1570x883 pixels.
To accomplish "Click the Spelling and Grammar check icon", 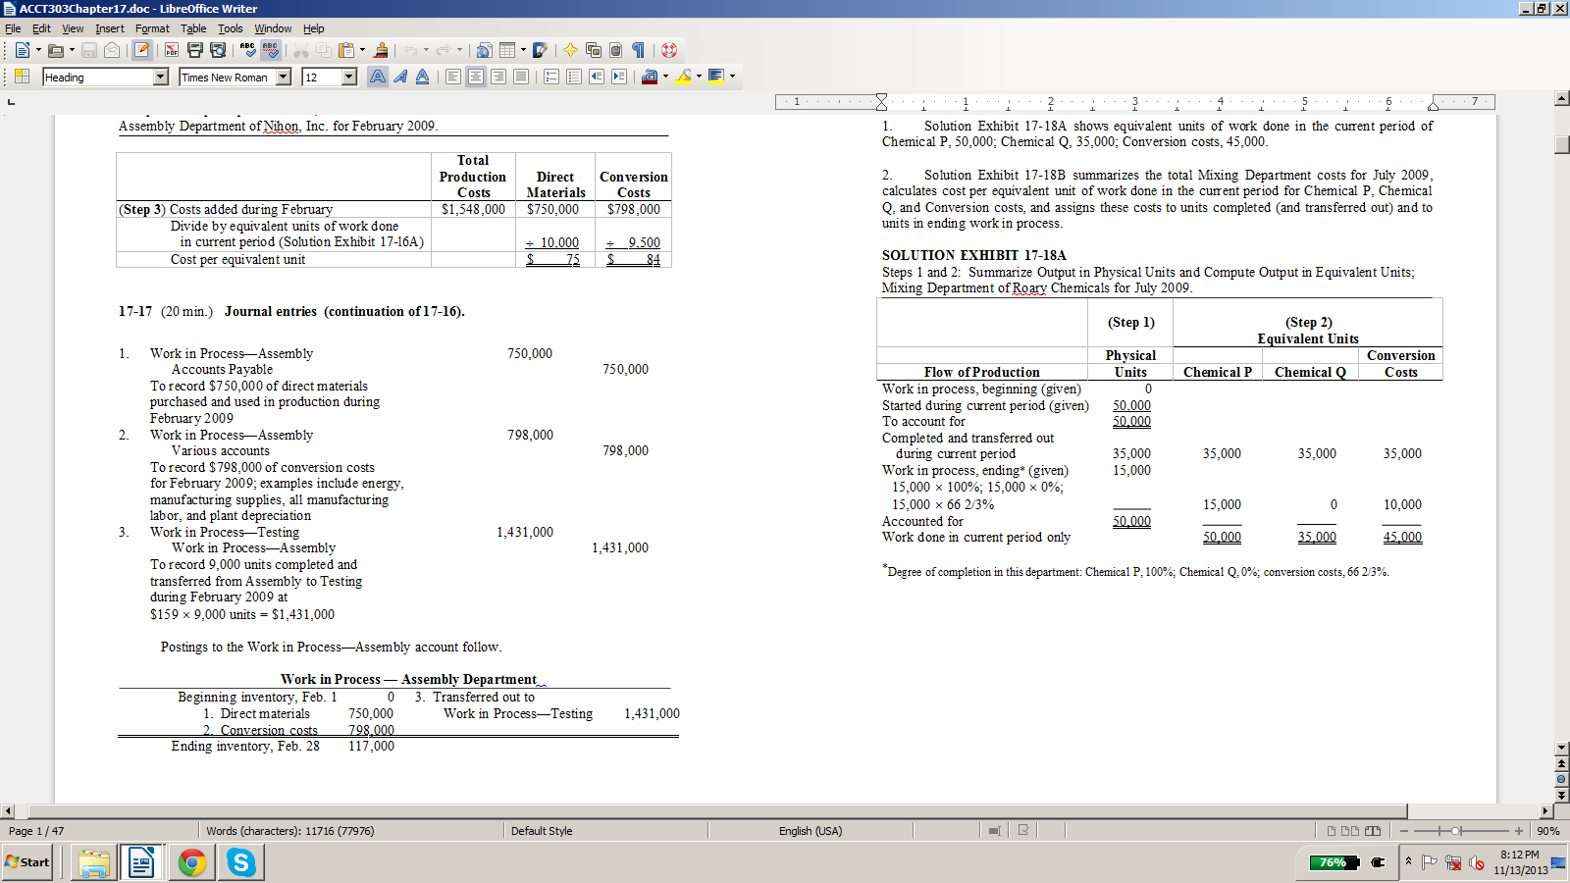I will (247, 50).
